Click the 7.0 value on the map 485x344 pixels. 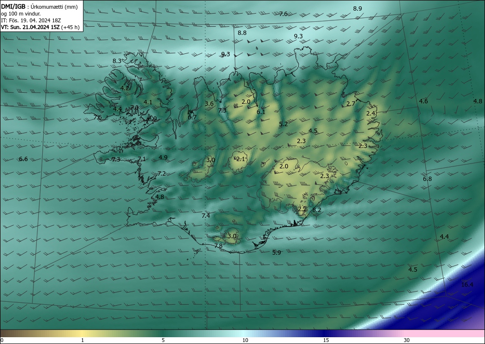tap(134, 108)
